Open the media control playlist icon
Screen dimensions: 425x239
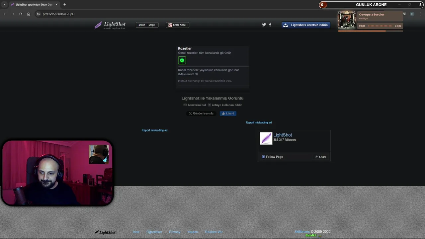[x=404, y=14]
